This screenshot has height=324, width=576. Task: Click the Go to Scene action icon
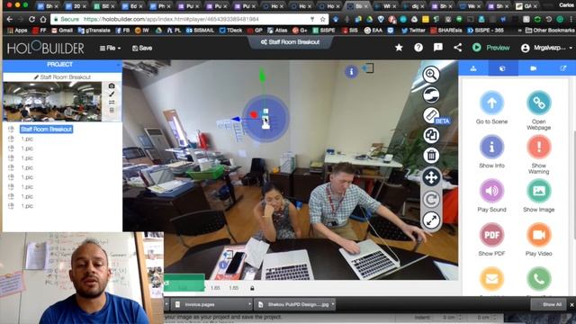[x=491, y=103]
